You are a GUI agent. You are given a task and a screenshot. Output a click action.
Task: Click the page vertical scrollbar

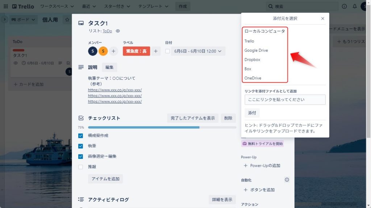(368, 71)
